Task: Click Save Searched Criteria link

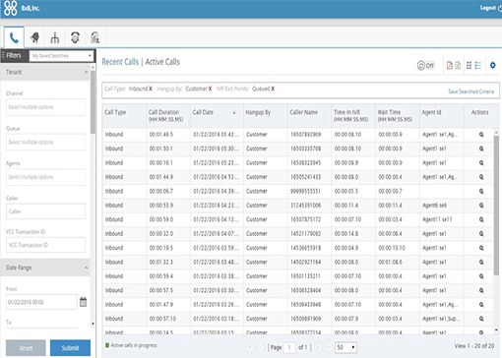Action: [471, 91]
